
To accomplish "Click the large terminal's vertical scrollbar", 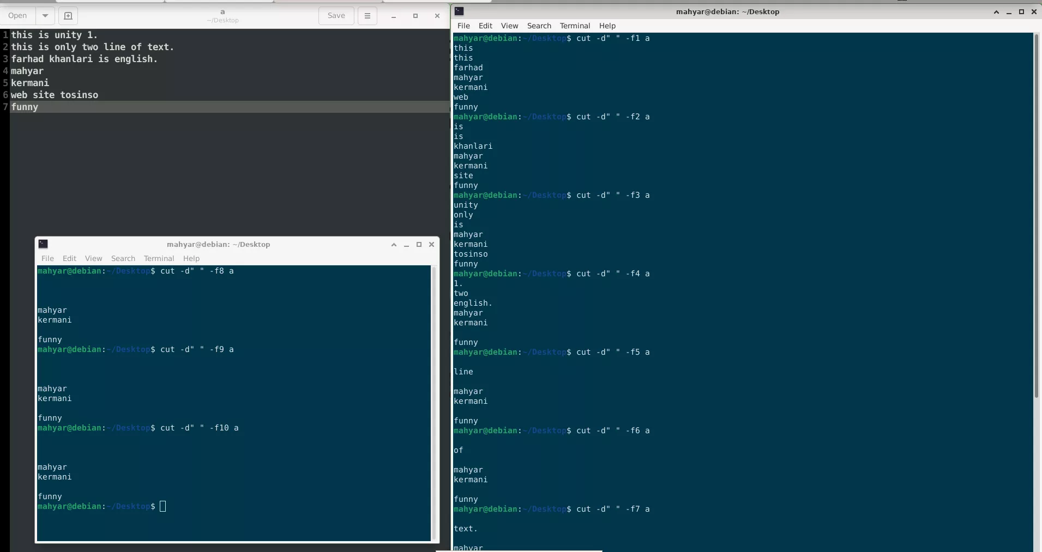I will pos(1037,216).
